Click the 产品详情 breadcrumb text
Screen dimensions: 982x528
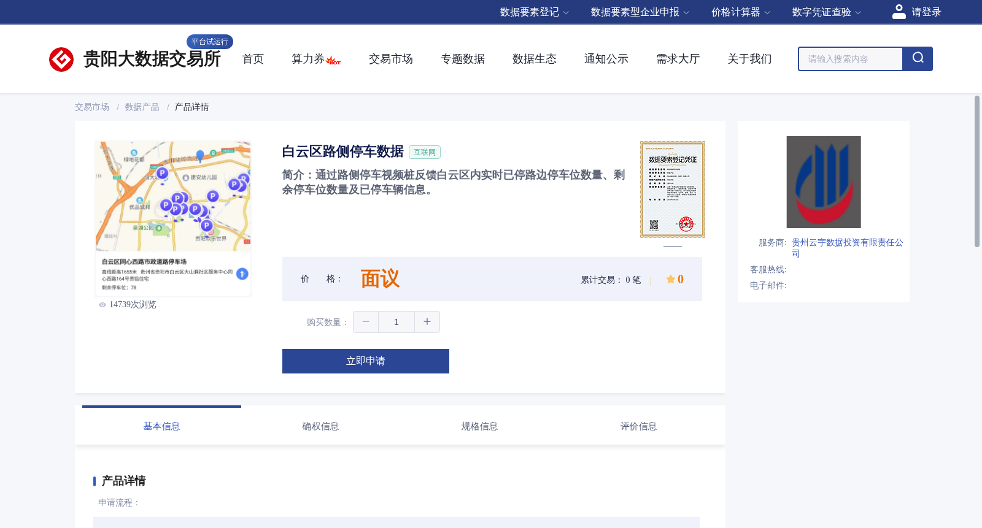(x=191, y=107)
